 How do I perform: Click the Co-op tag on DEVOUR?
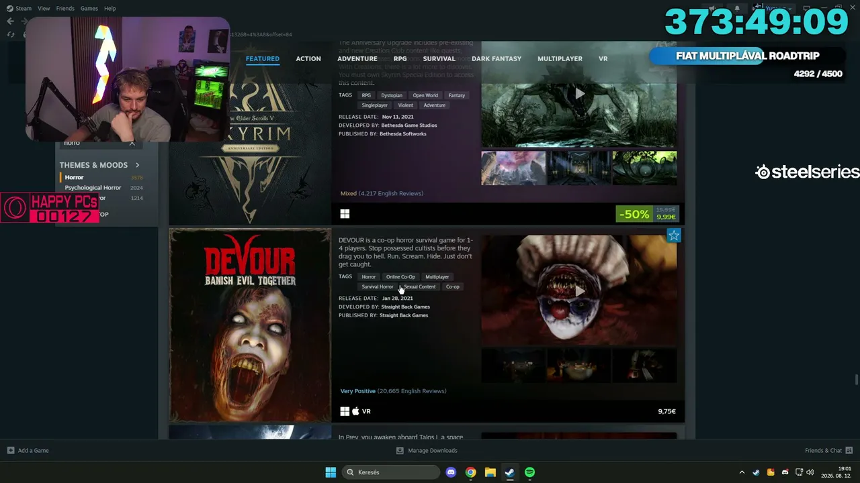click(x=453, y=287)
